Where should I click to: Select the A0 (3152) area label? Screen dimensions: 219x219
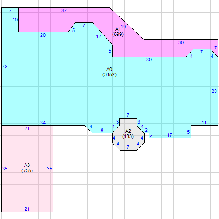pyautogui.click(x=109, y=72)
